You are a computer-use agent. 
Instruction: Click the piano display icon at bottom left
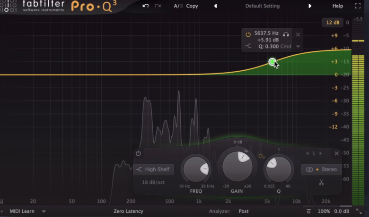1,201
